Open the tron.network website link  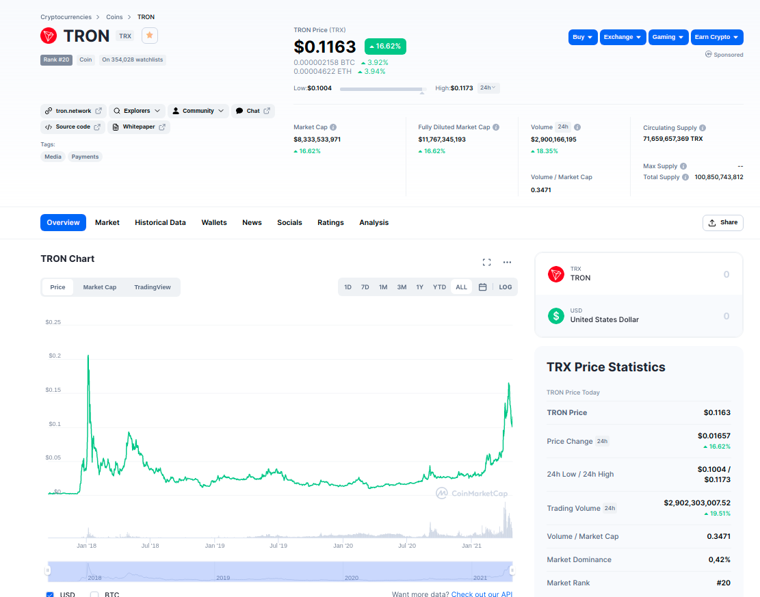pyautogui.click(x=73, y=111)
